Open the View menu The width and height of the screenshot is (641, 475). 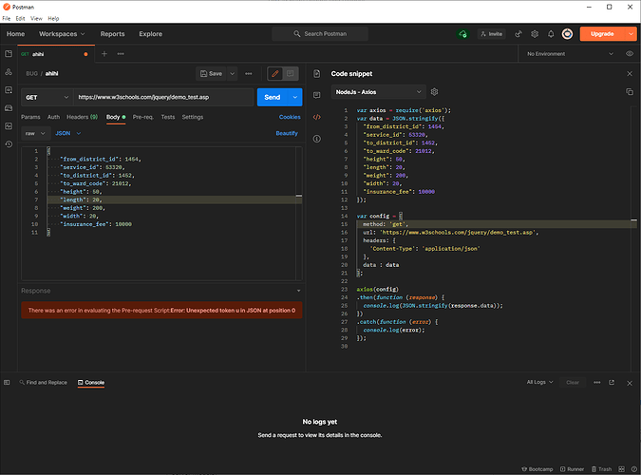(36, 18)
